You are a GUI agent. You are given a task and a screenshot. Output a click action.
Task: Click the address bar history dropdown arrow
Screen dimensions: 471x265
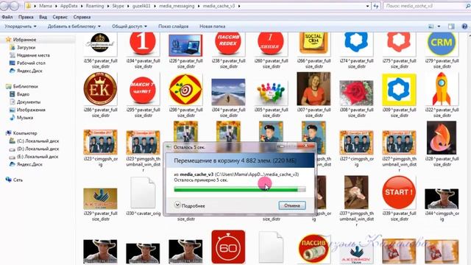point(368,6)
